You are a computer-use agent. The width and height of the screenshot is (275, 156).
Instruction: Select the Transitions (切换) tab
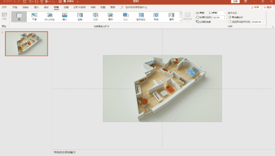56,7
